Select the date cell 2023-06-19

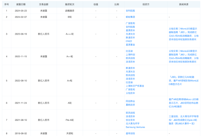[21, 34]
